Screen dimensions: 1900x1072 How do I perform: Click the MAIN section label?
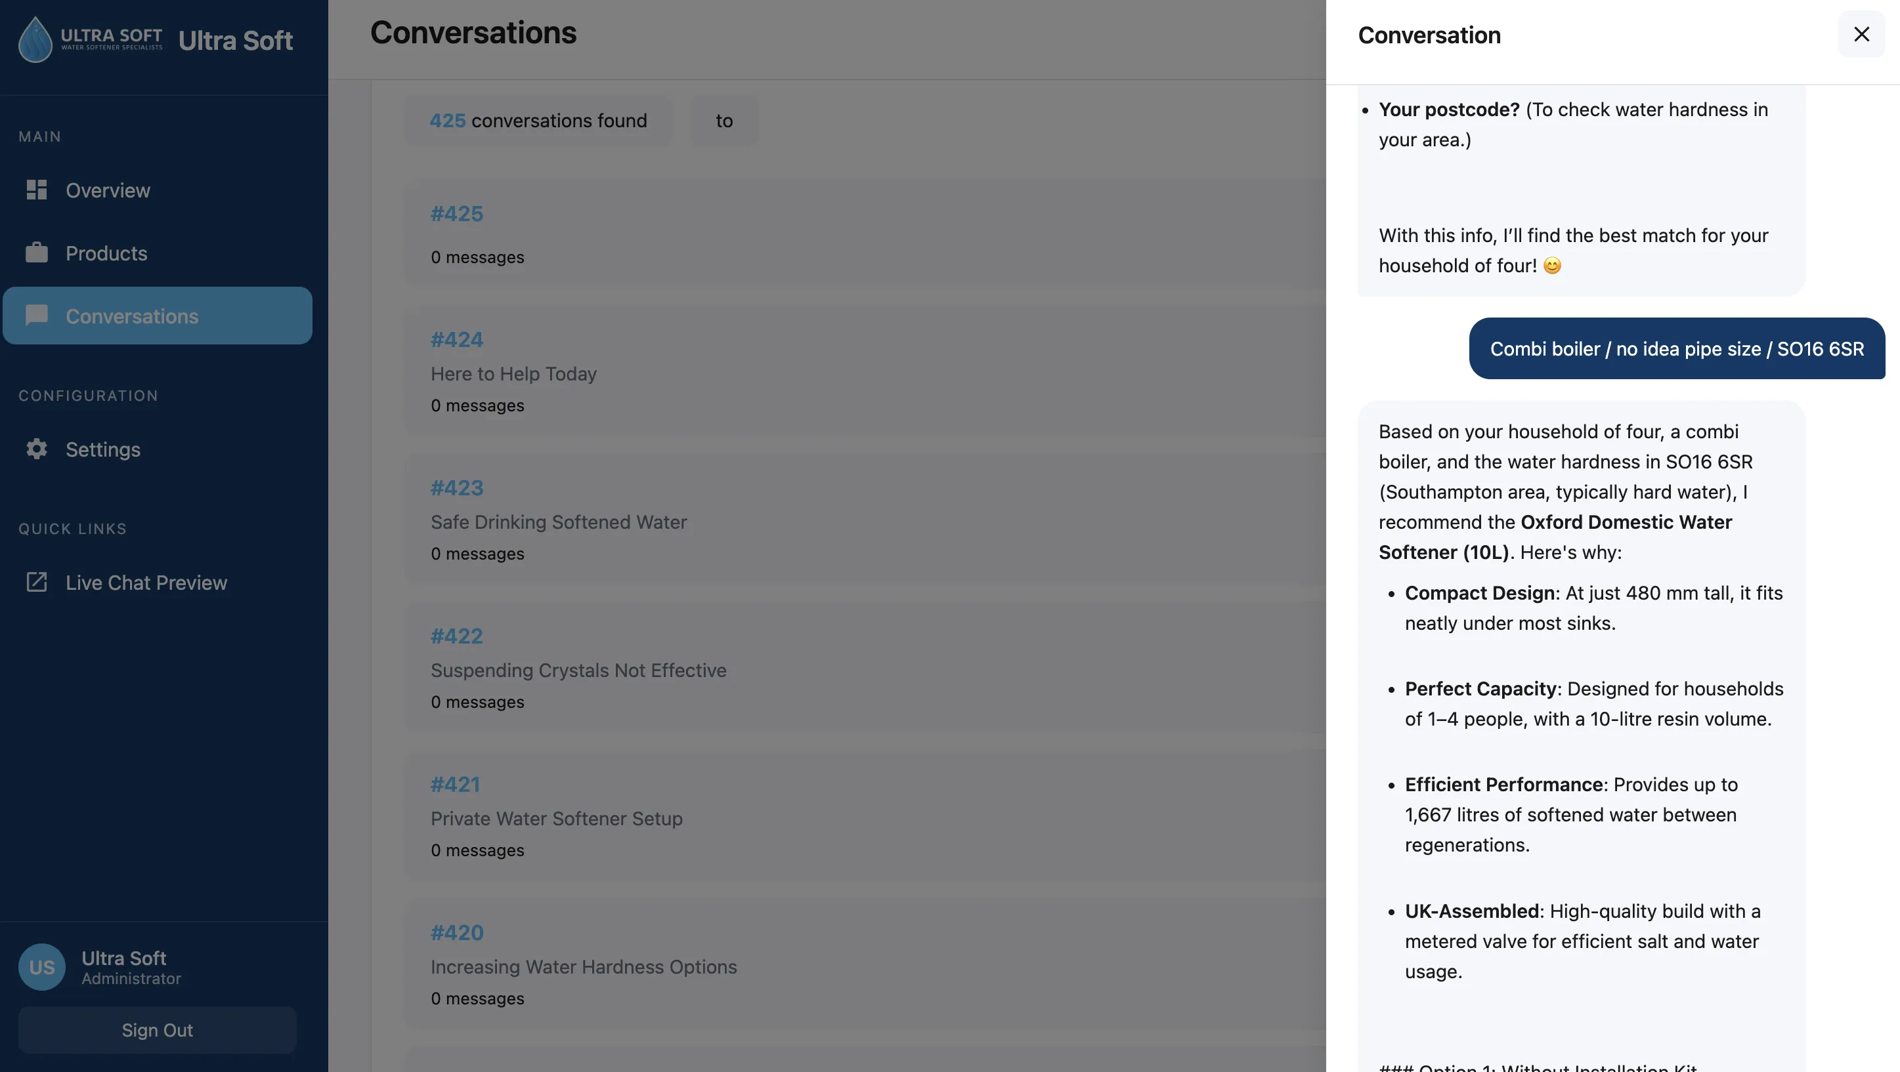[40, 137]
